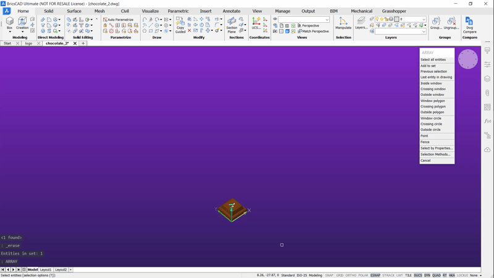Click the BricsCAD application logo button

pyautogui.click(x=7, y=11)
